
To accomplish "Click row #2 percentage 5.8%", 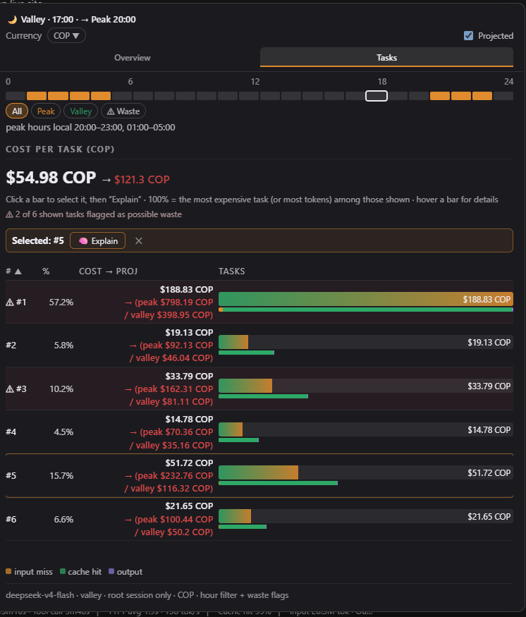I will point(63,346).
